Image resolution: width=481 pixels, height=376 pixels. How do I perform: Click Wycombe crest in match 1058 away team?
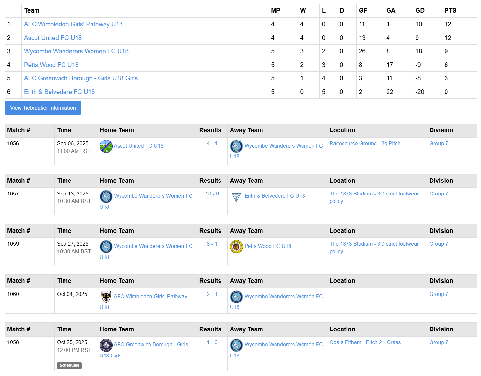236,345
